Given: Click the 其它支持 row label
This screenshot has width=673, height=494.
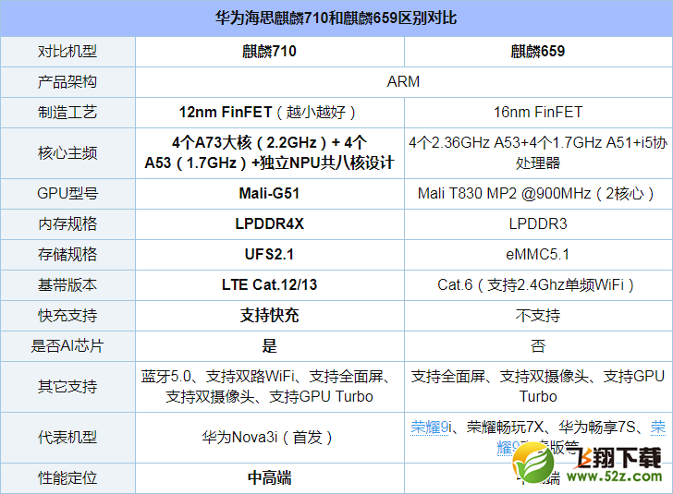Looking at the screenshot, I should (67, 387).
